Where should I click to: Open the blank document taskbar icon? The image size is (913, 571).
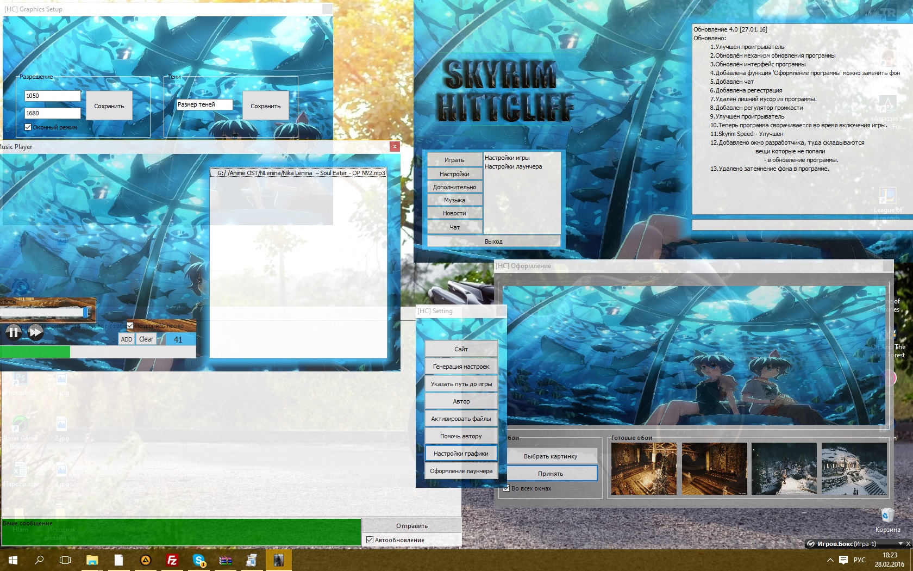coord(118,560)
